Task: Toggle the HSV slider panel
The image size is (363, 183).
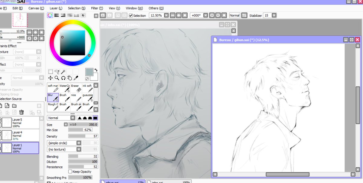Action: (x=63, y=15)
